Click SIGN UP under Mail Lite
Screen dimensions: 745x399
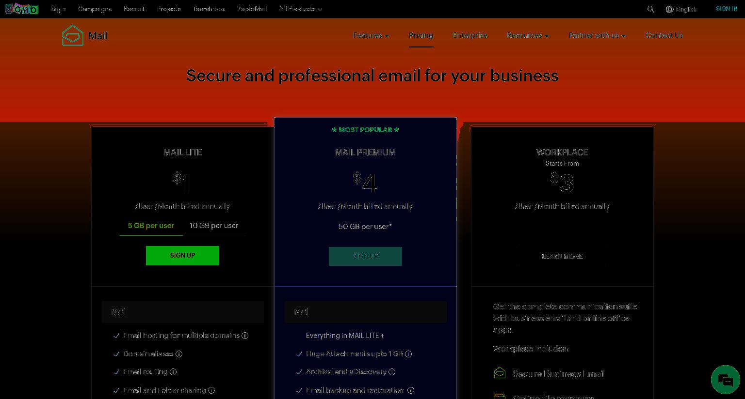click(x=182, y=256)
